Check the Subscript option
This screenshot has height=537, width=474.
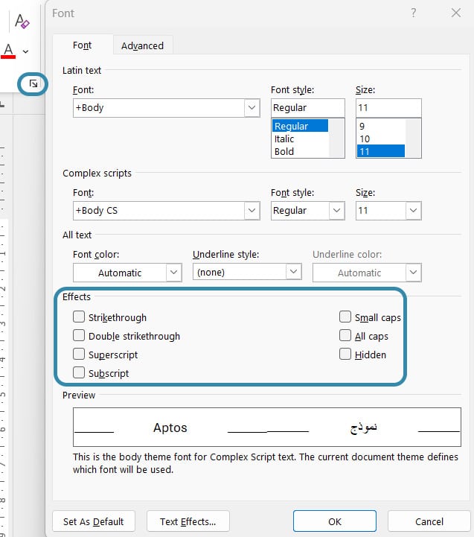pyautogui.click(x=79, y=373)
